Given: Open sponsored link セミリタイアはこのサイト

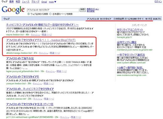Looking at the screenshot, I should [x=130, y=30].
